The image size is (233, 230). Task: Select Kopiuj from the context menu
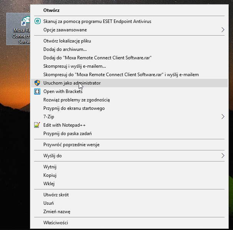(x=50, y=175)
